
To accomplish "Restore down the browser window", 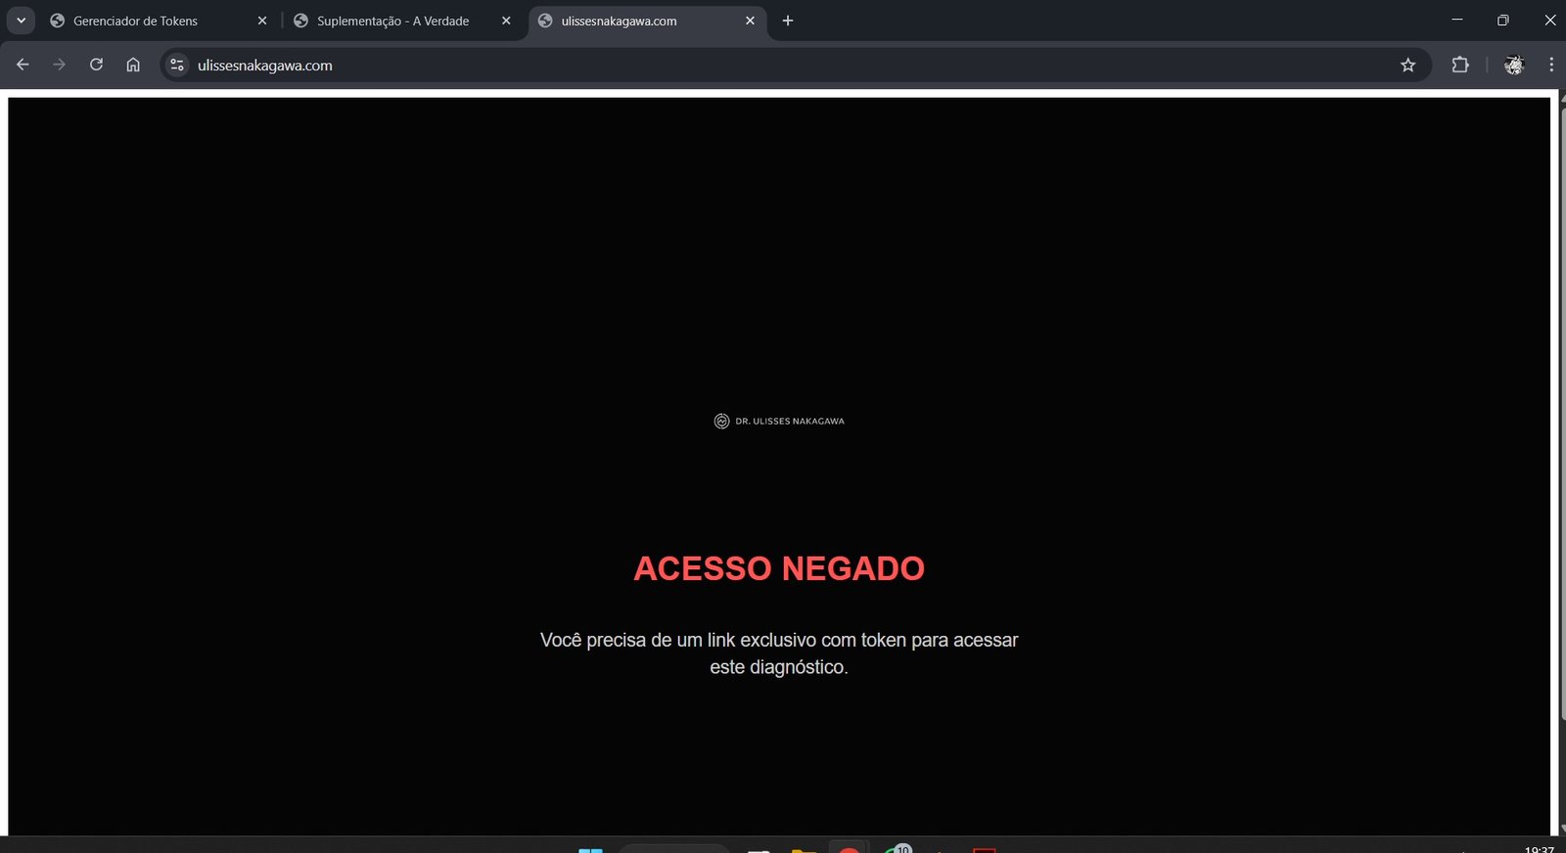I will coord(1503,20).
